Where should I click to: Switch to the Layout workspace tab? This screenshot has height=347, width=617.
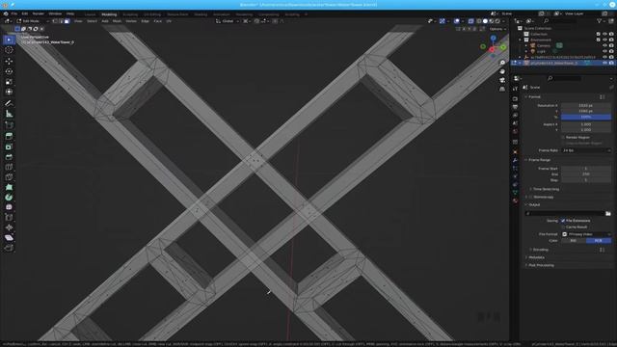(x=90, y=14)
